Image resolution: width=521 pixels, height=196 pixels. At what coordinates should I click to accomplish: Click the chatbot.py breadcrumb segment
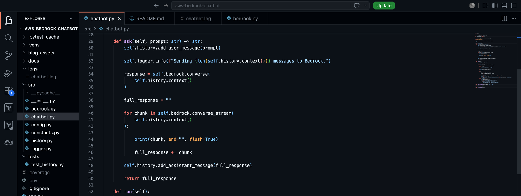[x=114, y=29]
